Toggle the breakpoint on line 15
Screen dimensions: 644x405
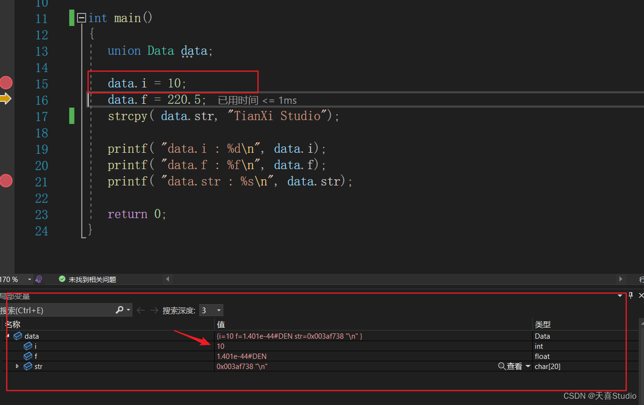coord(6,83)
